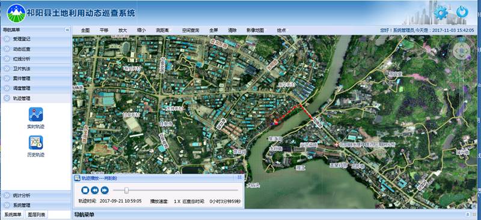The height and width of the screenshot is (220, 481).
Task: Collapse the navigation menu sidebar
Action: (x=67, y=30)
